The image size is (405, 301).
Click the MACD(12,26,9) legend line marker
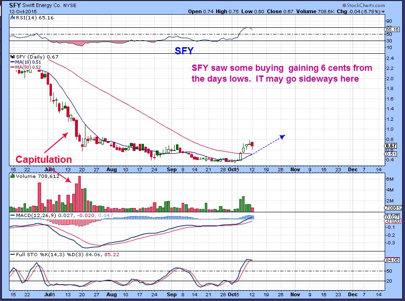point(13,215)
